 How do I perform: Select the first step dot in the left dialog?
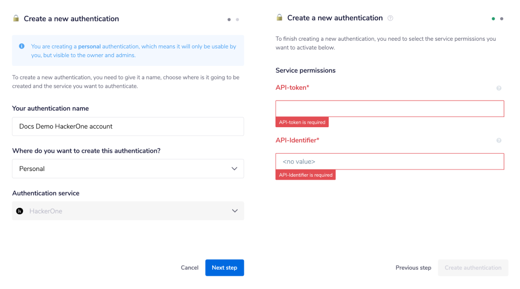click(x=229, y=19)
